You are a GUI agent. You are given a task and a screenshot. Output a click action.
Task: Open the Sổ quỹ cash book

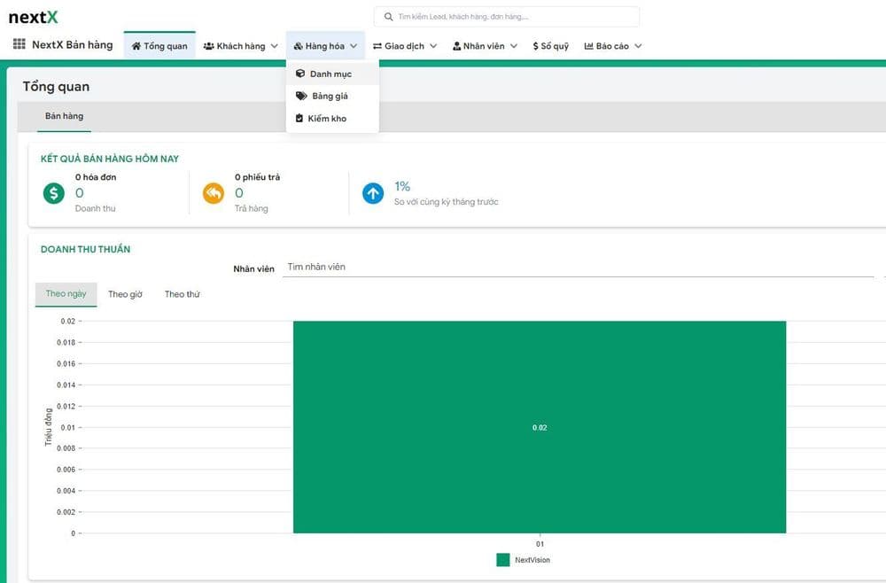[x=550, y=46]
